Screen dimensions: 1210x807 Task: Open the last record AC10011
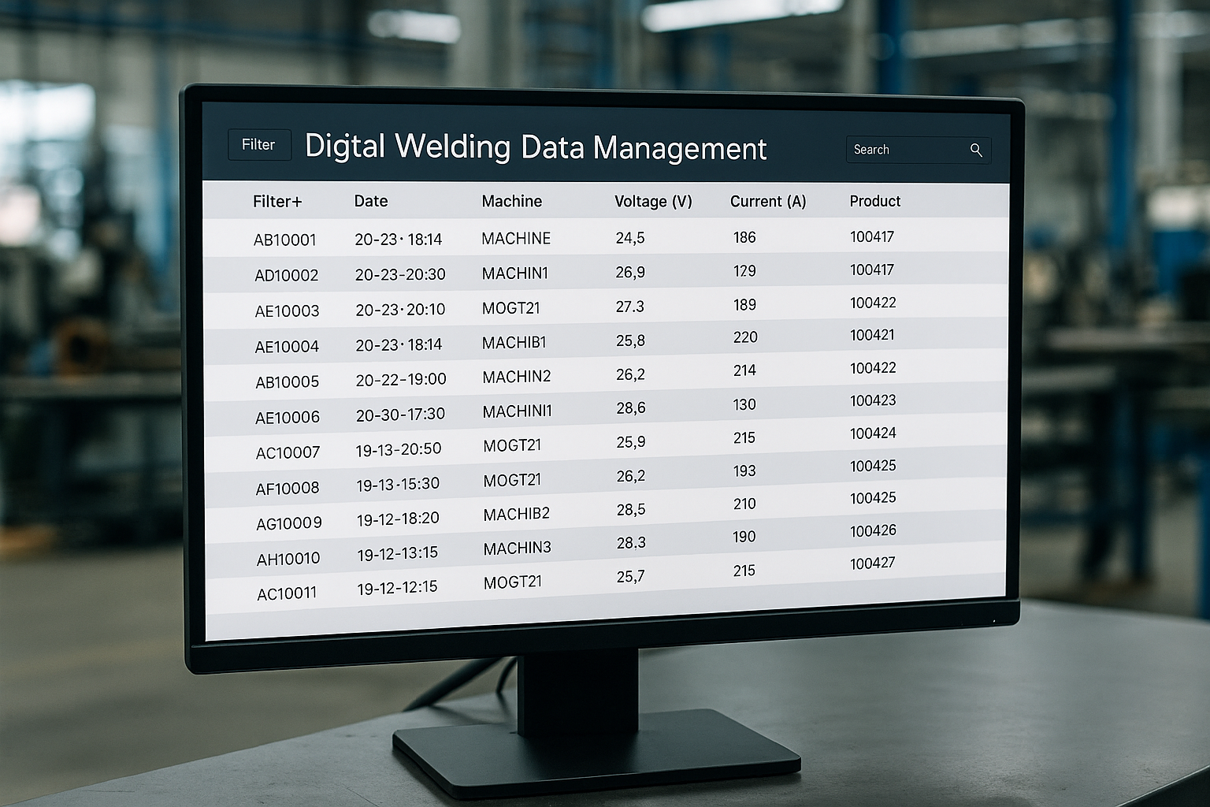(x=287, y=593)
